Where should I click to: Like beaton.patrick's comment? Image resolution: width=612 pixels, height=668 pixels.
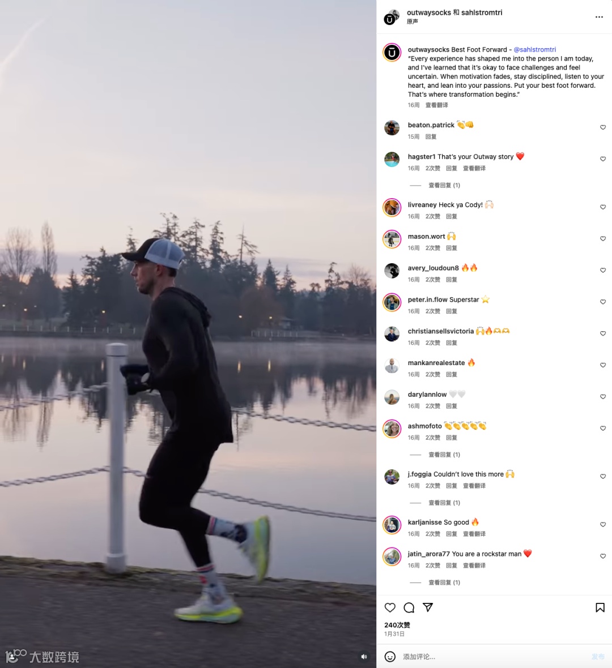[x=602, y=127]
